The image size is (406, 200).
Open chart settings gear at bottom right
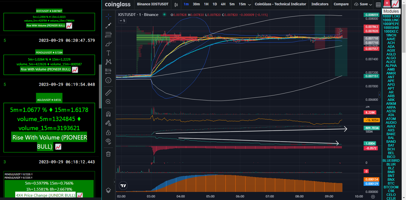373,196
